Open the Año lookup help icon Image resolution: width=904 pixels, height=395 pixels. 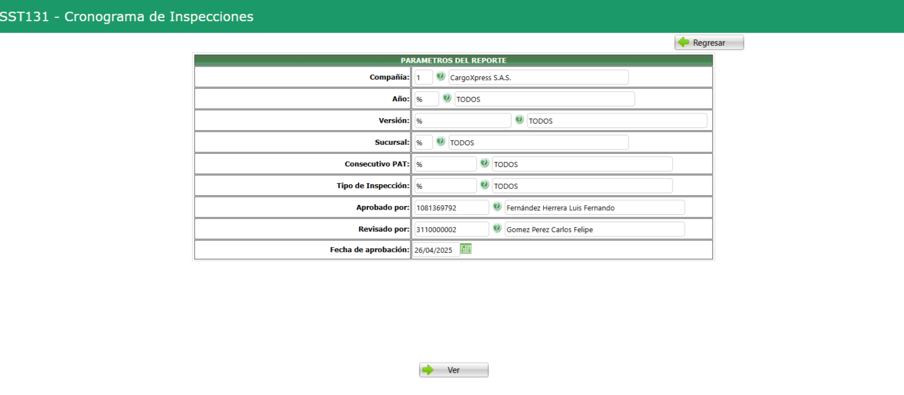pyautogui.click(x=447, y=98)
